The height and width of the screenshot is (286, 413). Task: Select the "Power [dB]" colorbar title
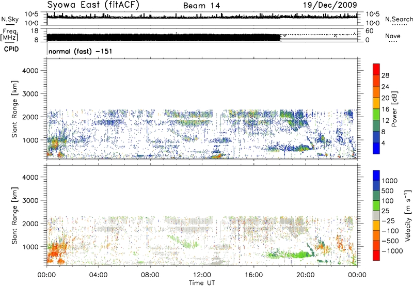[394, 109]
